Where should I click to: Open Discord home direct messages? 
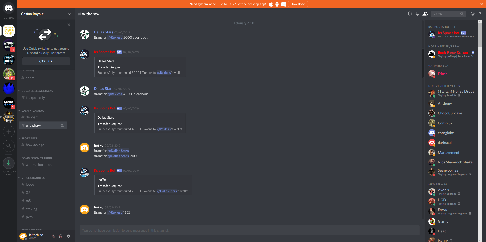9,8
